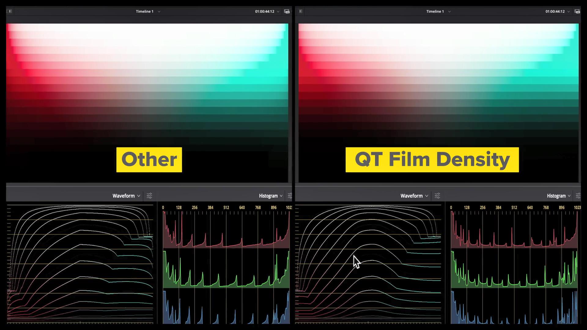Click the QT Film Density label

click(432, 160)
